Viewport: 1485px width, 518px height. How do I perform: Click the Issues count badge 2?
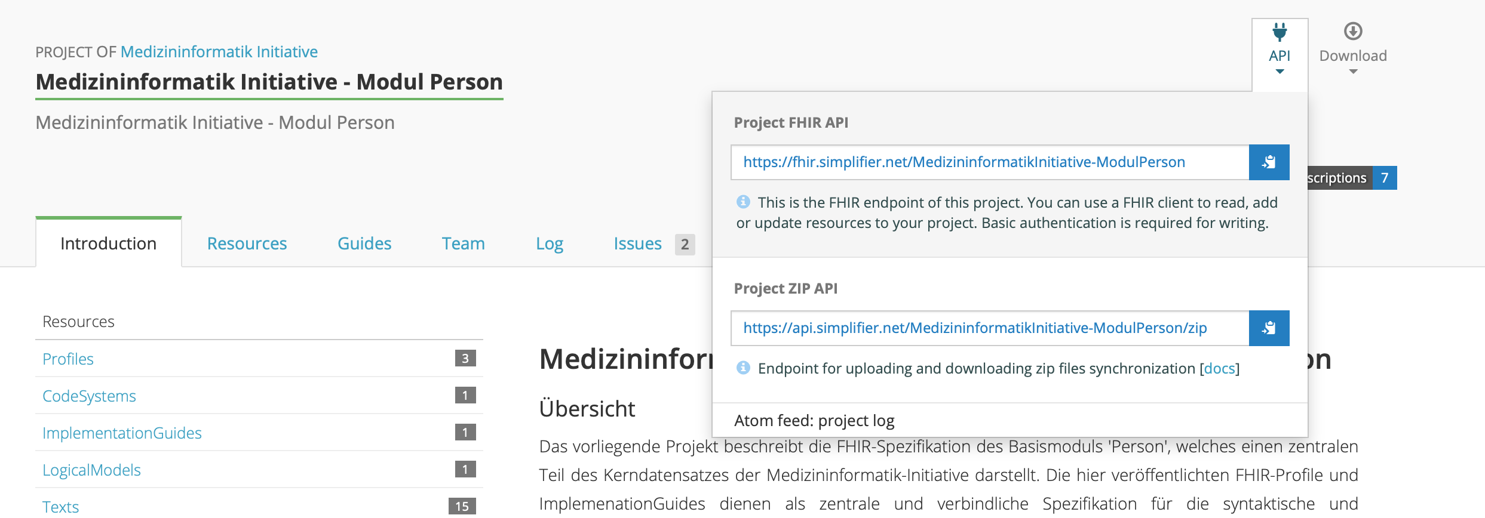pyautogui.click(x=685, y=244)
